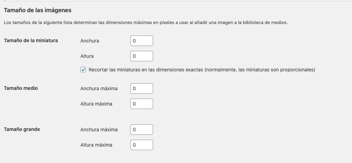Viewport: 352px width, 163px height.
Task: Click the 'Anchura' label of miniatura
Action: (x=90, y=41)
